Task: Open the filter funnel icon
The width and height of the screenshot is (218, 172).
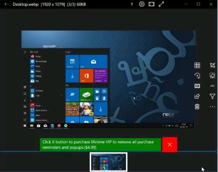Action: 212,96
